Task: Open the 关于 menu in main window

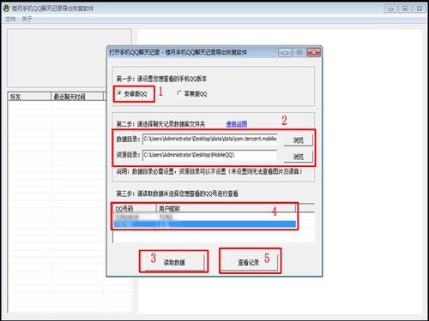Action: click(27, 19)
